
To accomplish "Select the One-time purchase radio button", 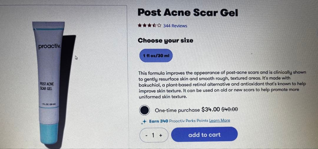I will click(x=144, y=110).
